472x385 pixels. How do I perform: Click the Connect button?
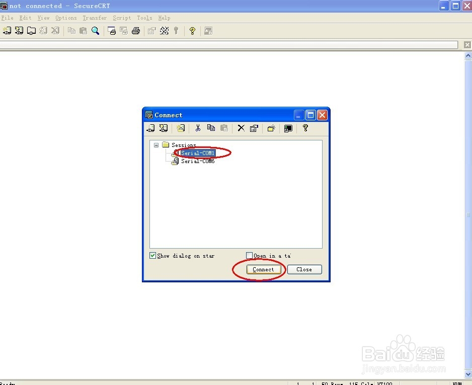coord(263,269)
